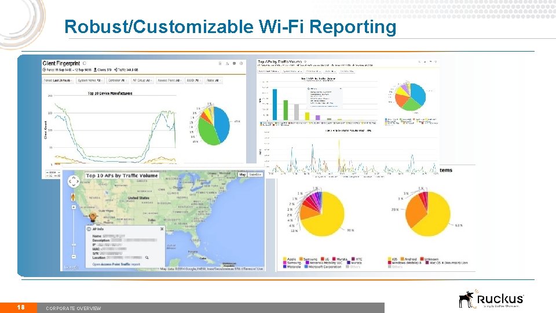556x313 pixels.
Task: Open the System Name filter dropdown
Action: coord(90,81)
